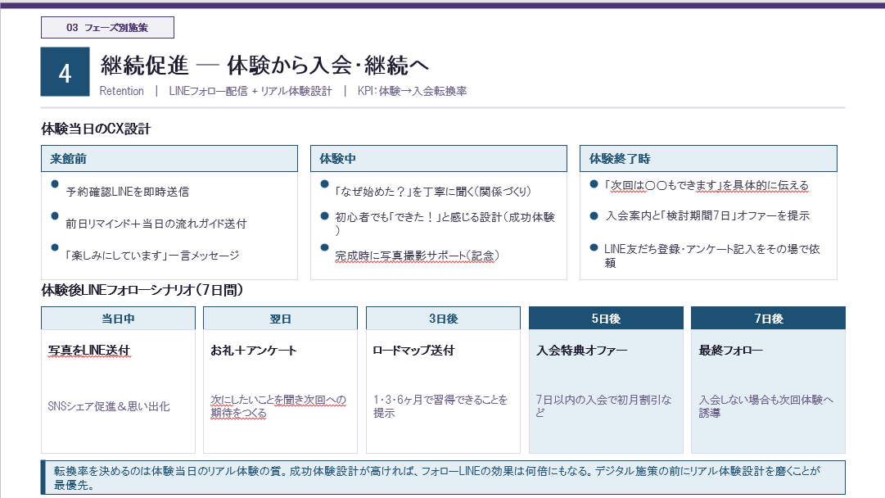This screenshot has width=885, height=498.
Task: Click the Retention label under the title
Action: click(121, 91)
